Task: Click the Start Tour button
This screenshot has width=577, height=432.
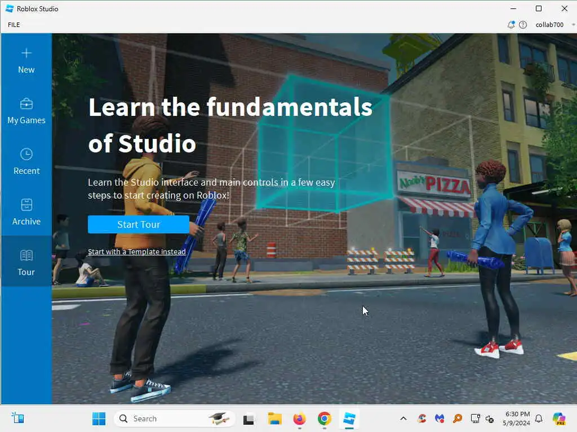Action: coord(139,224)
